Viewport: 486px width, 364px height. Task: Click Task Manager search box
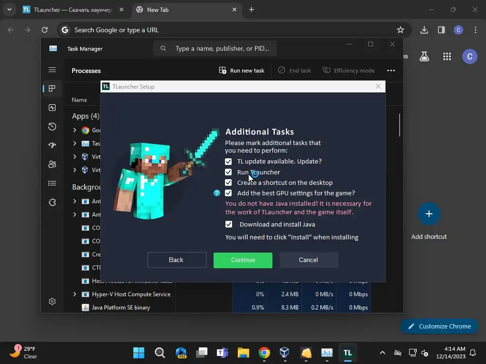tap(215, 49)
